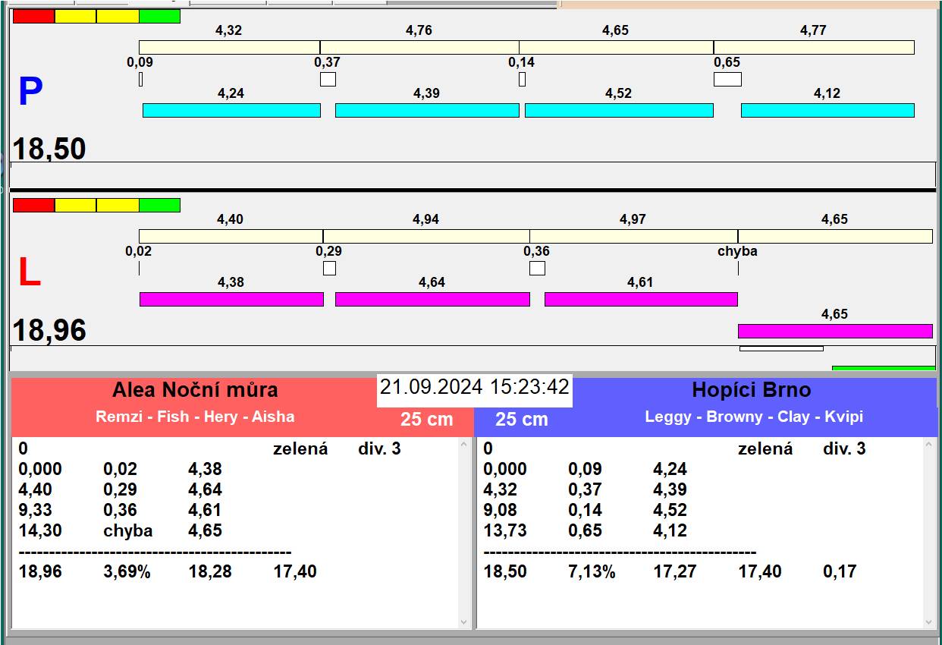This screenshot has width=942, height=645.
Task: Click the cream segment labeled 4,76
Action: (x=419, y=47)
